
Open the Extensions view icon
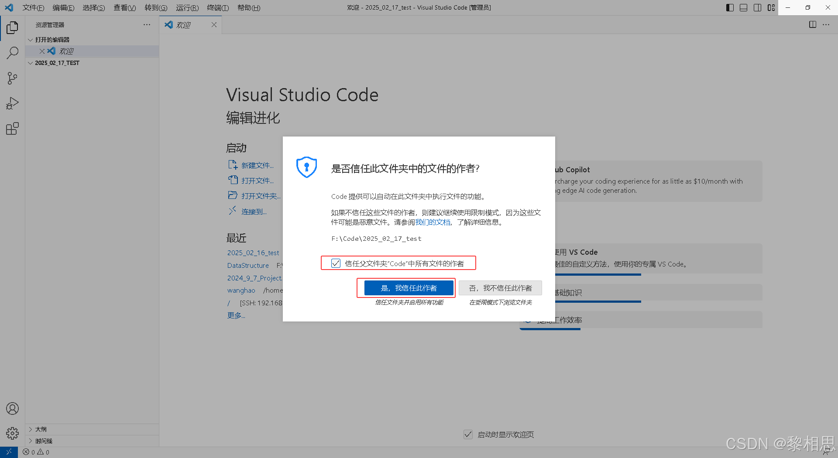click(12, 129)
